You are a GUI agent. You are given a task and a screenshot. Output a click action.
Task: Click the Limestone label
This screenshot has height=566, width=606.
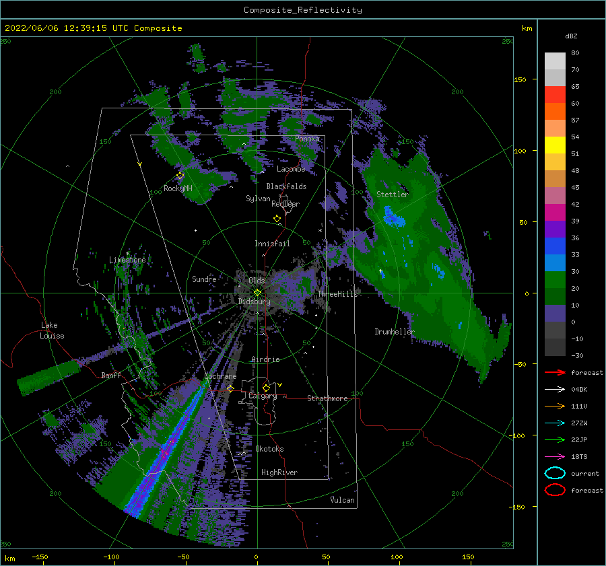[x=127, y=260]
